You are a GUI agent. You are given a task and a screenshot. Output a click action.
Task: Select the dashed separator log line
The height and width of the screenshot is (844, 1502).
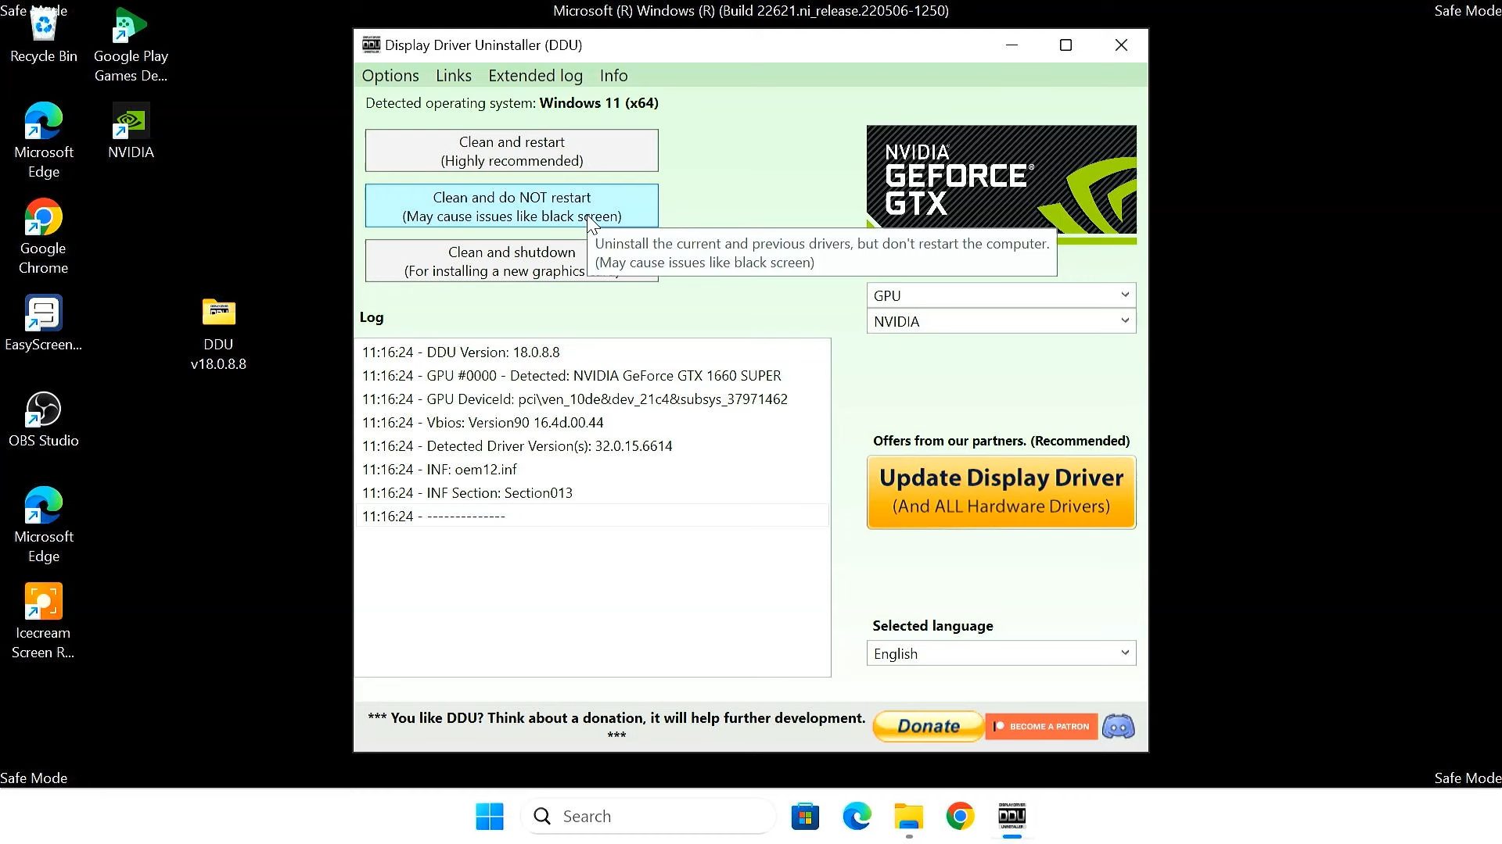[x=592, y=517]
